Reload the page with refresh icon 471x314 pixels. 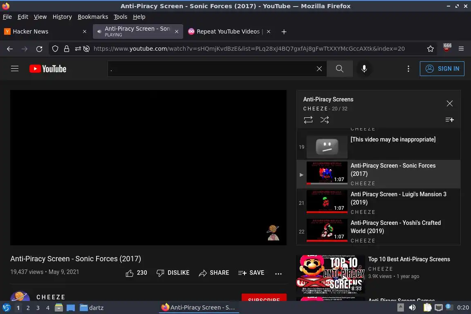coord(39,49)
